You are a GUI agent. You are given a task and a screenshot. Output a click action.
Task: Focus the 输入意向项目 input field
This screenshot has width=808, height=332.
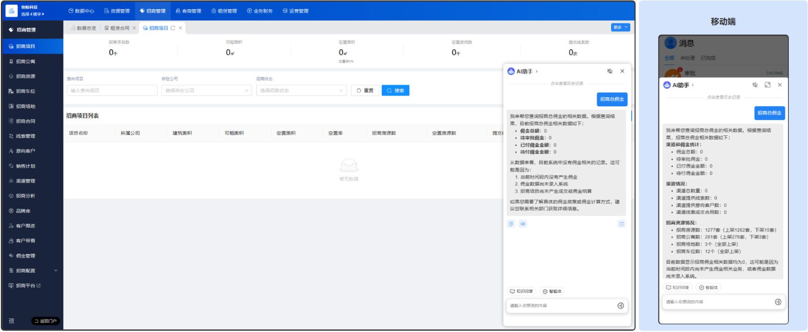(x=112, y=91)
